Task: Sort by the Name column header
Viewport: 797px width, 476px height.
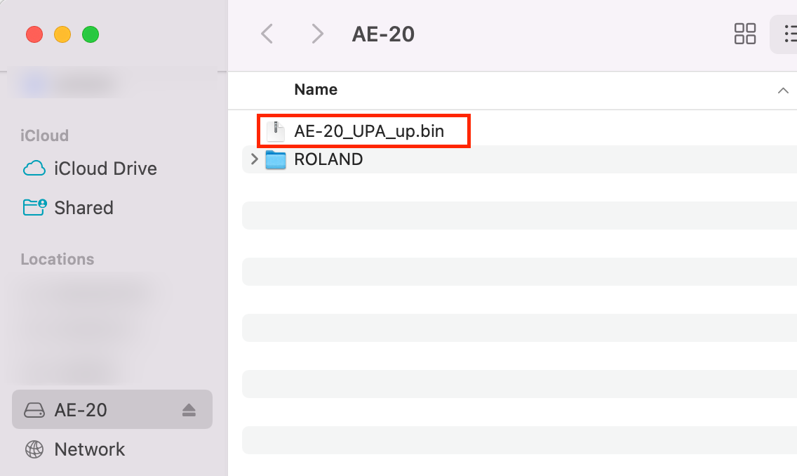Action: click(316, 90)
